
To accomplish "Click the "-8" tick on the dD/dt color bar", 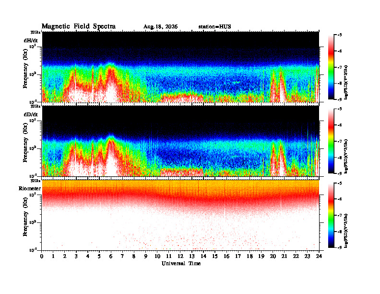I will tap(340, 158).
